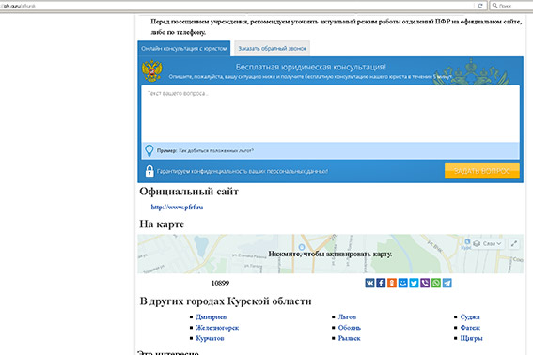Screen dimensions: 533x355
Task: Click the magnifier icon in the search box
Action: [494, 6]
